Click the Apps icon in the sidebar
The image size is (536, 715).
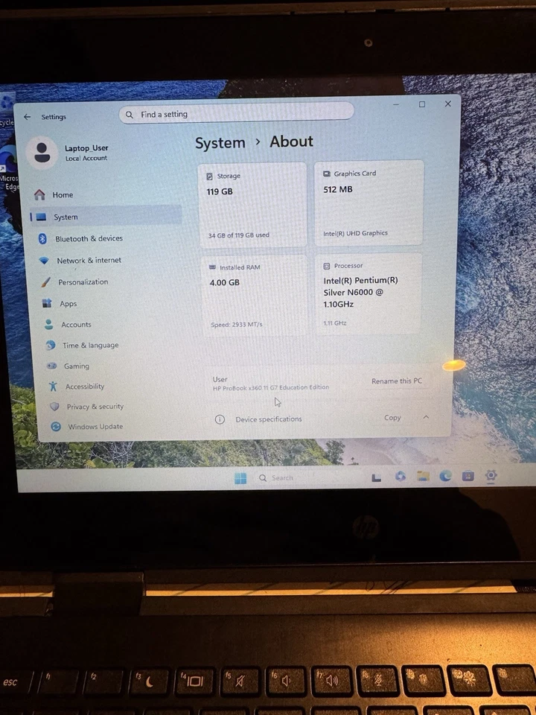pos(47,303)
